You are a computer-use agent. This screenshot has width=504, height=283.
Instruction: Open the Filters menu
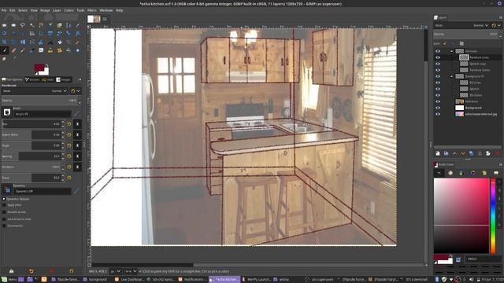(92, 10)
